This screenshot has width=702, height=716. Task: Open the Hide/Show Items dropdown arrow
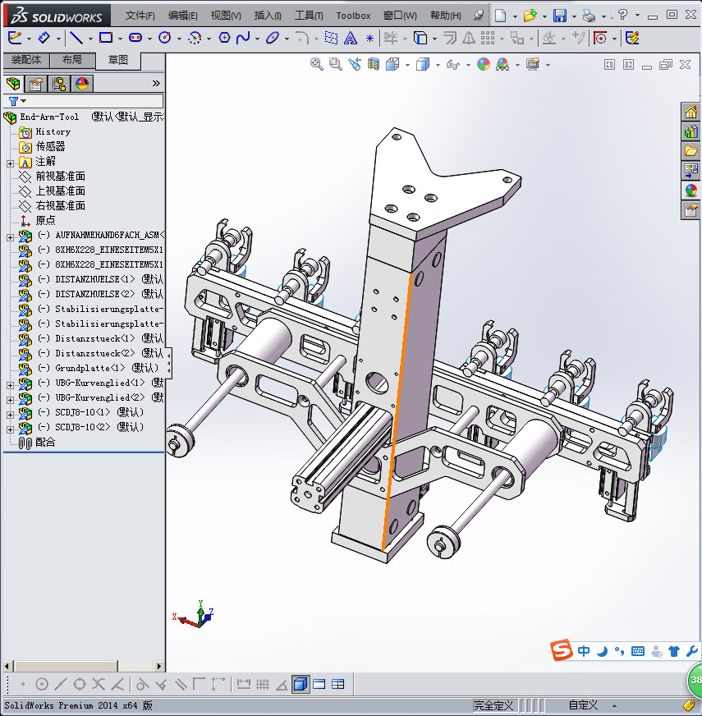coord(468,66)
